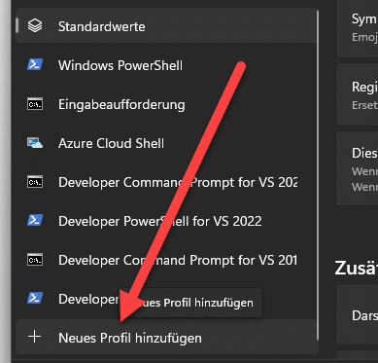This screenshot has height=363, width=378.
Task: Click the Azure Cloud Shell icon
Action: pyautogui.click(x=35, y=143)
